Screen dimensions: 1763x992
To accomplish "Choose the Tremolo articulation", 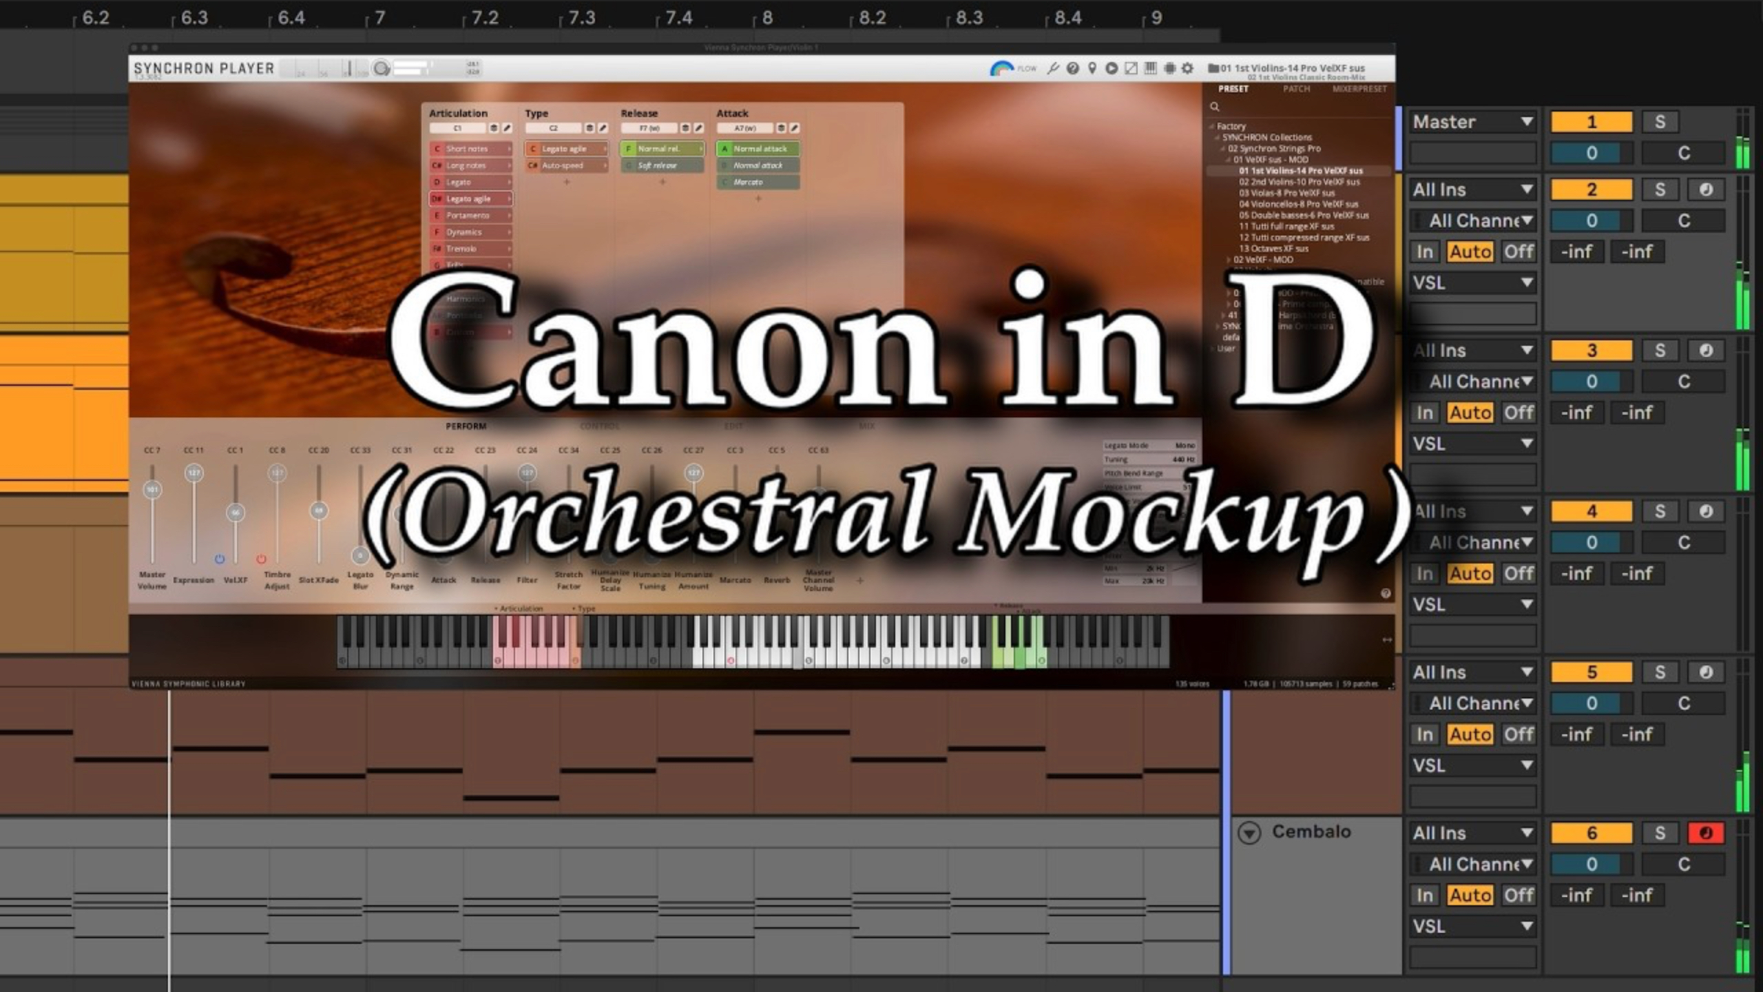I will coord(472,249).
